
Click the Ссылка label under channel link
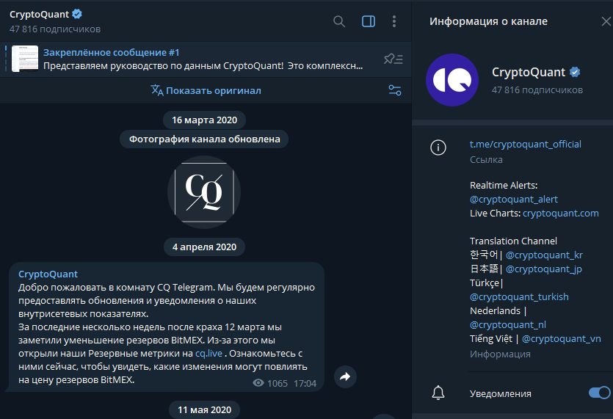click(x=486, y=159)
